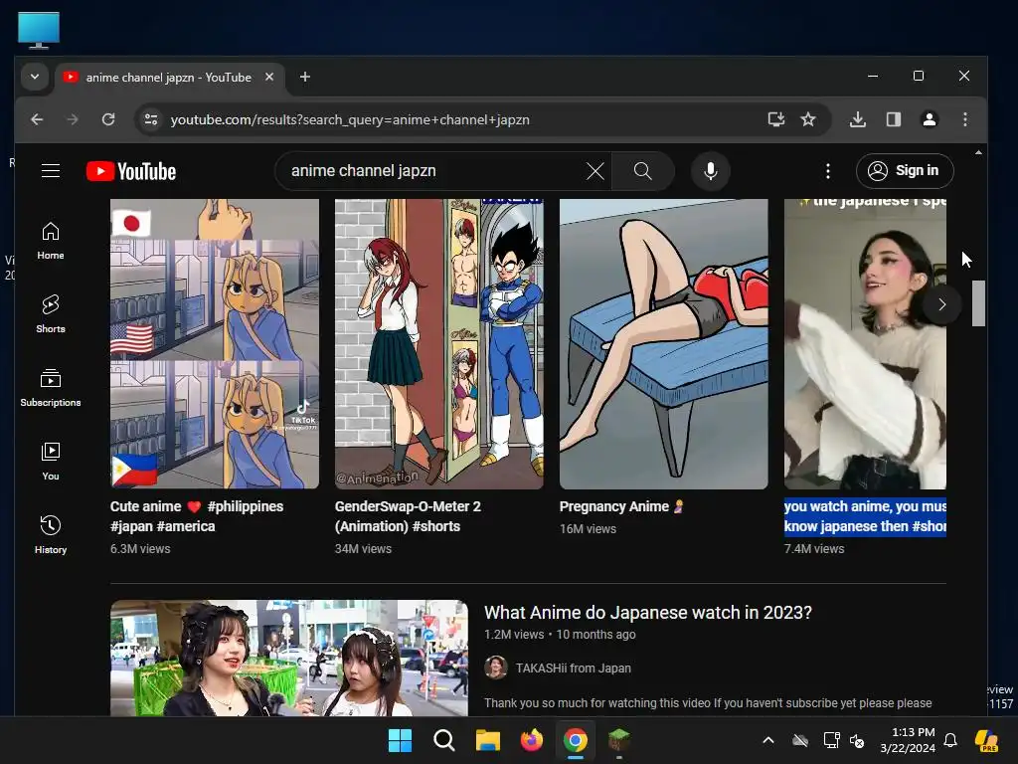Open Chrome downloads
Viewport: 1018px width, 764px height.
858,119
